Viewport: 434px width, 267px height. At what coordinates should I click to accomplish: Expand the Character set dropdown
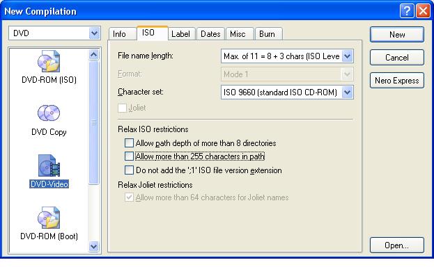(x=348, y=92)
